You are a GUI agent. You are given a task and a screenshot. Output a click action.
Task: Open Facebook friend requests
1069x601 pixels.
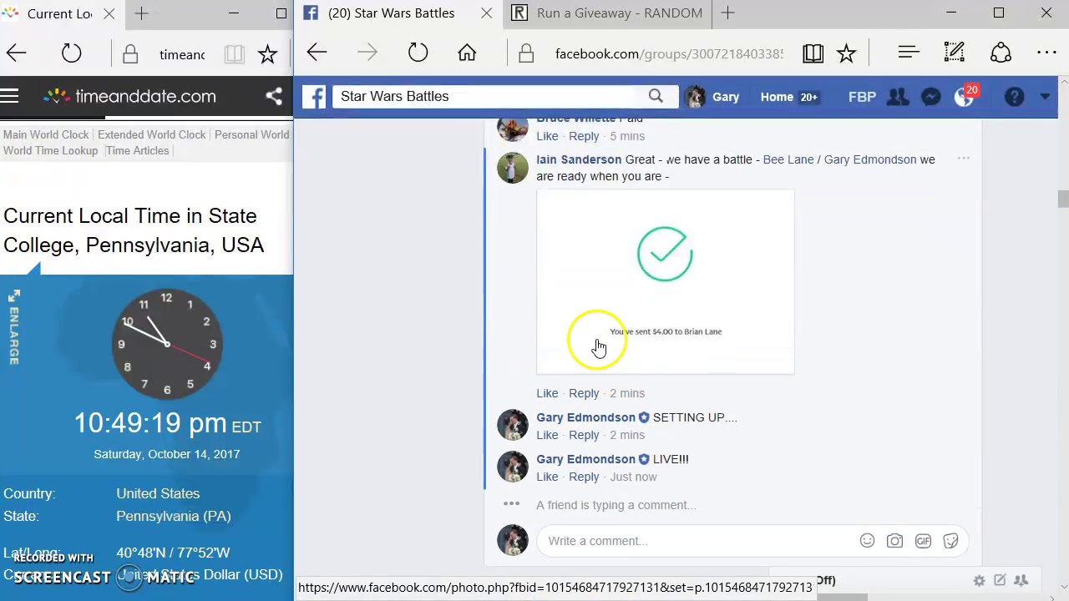(x=898, y=97)
